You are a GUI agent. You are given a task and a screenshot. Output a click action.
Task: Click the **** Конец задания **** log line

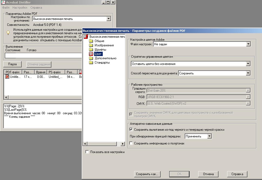point(19,117)
